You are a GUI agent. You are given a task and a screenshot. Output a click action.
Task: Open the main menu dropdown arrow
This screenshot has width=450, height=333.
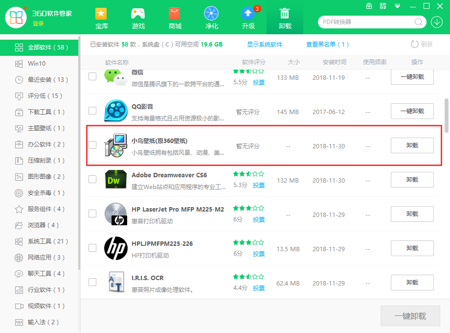pyautogui.click(x=397, y=6)
